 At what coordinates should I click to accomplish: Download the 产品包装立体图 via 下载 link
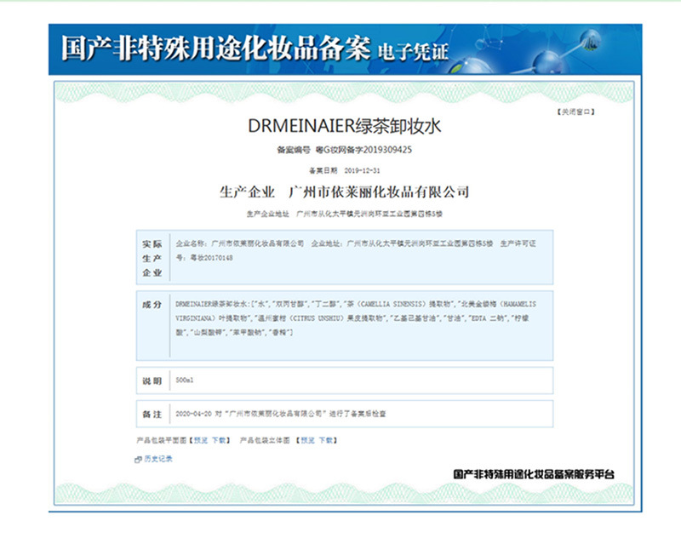[x=326, y=440]
